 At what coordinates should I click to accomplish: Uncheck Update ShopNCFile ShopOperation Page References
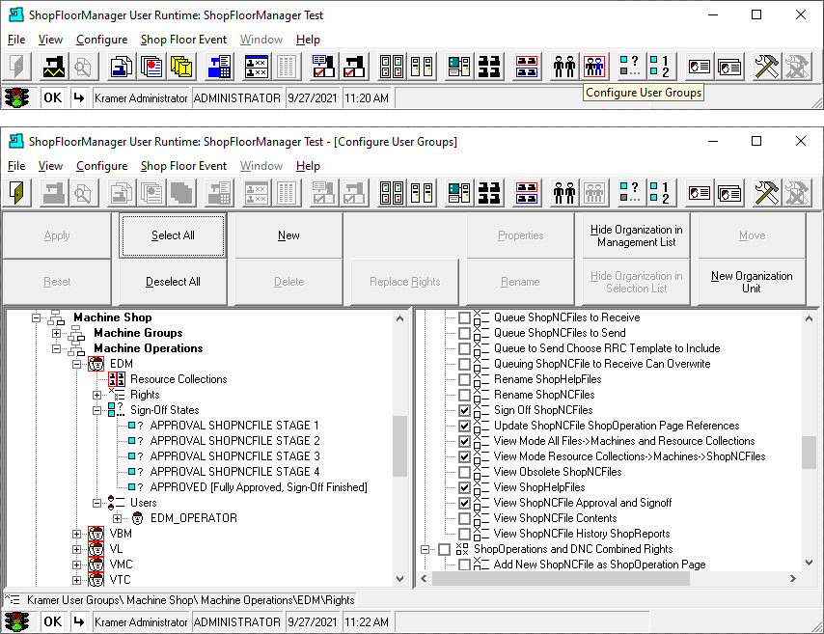pos(464,426)
